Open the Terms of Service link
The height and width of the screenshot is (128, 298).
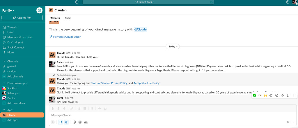coord(100,83)
